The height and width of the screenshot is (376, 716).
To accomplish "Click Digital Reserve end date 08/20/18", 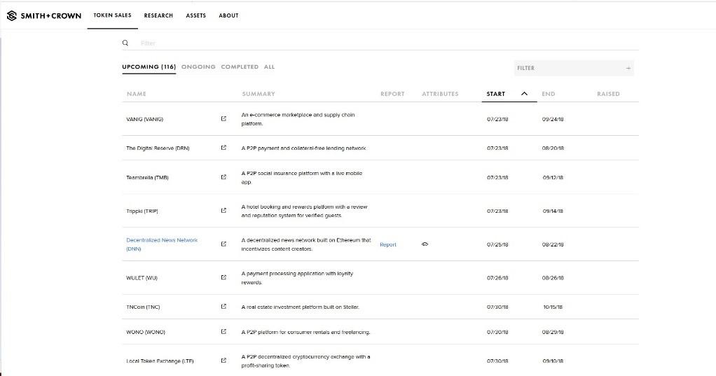I will pyautogui.click(x=553, y=148).
